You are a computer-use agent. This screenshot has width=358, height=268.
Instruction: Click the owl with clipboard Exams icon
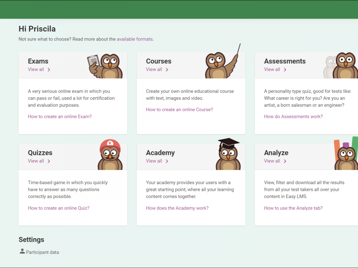tap(105, 66)
